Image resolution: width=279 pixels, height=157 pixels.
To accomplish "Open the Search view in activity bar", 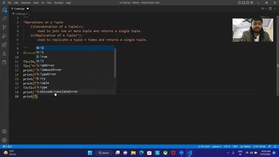I will [4, 18].
